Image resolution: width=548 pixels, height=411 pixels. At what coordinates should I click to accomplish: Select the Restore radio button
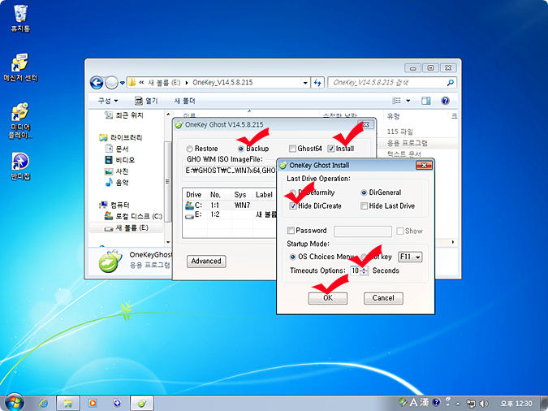[189, 149]
